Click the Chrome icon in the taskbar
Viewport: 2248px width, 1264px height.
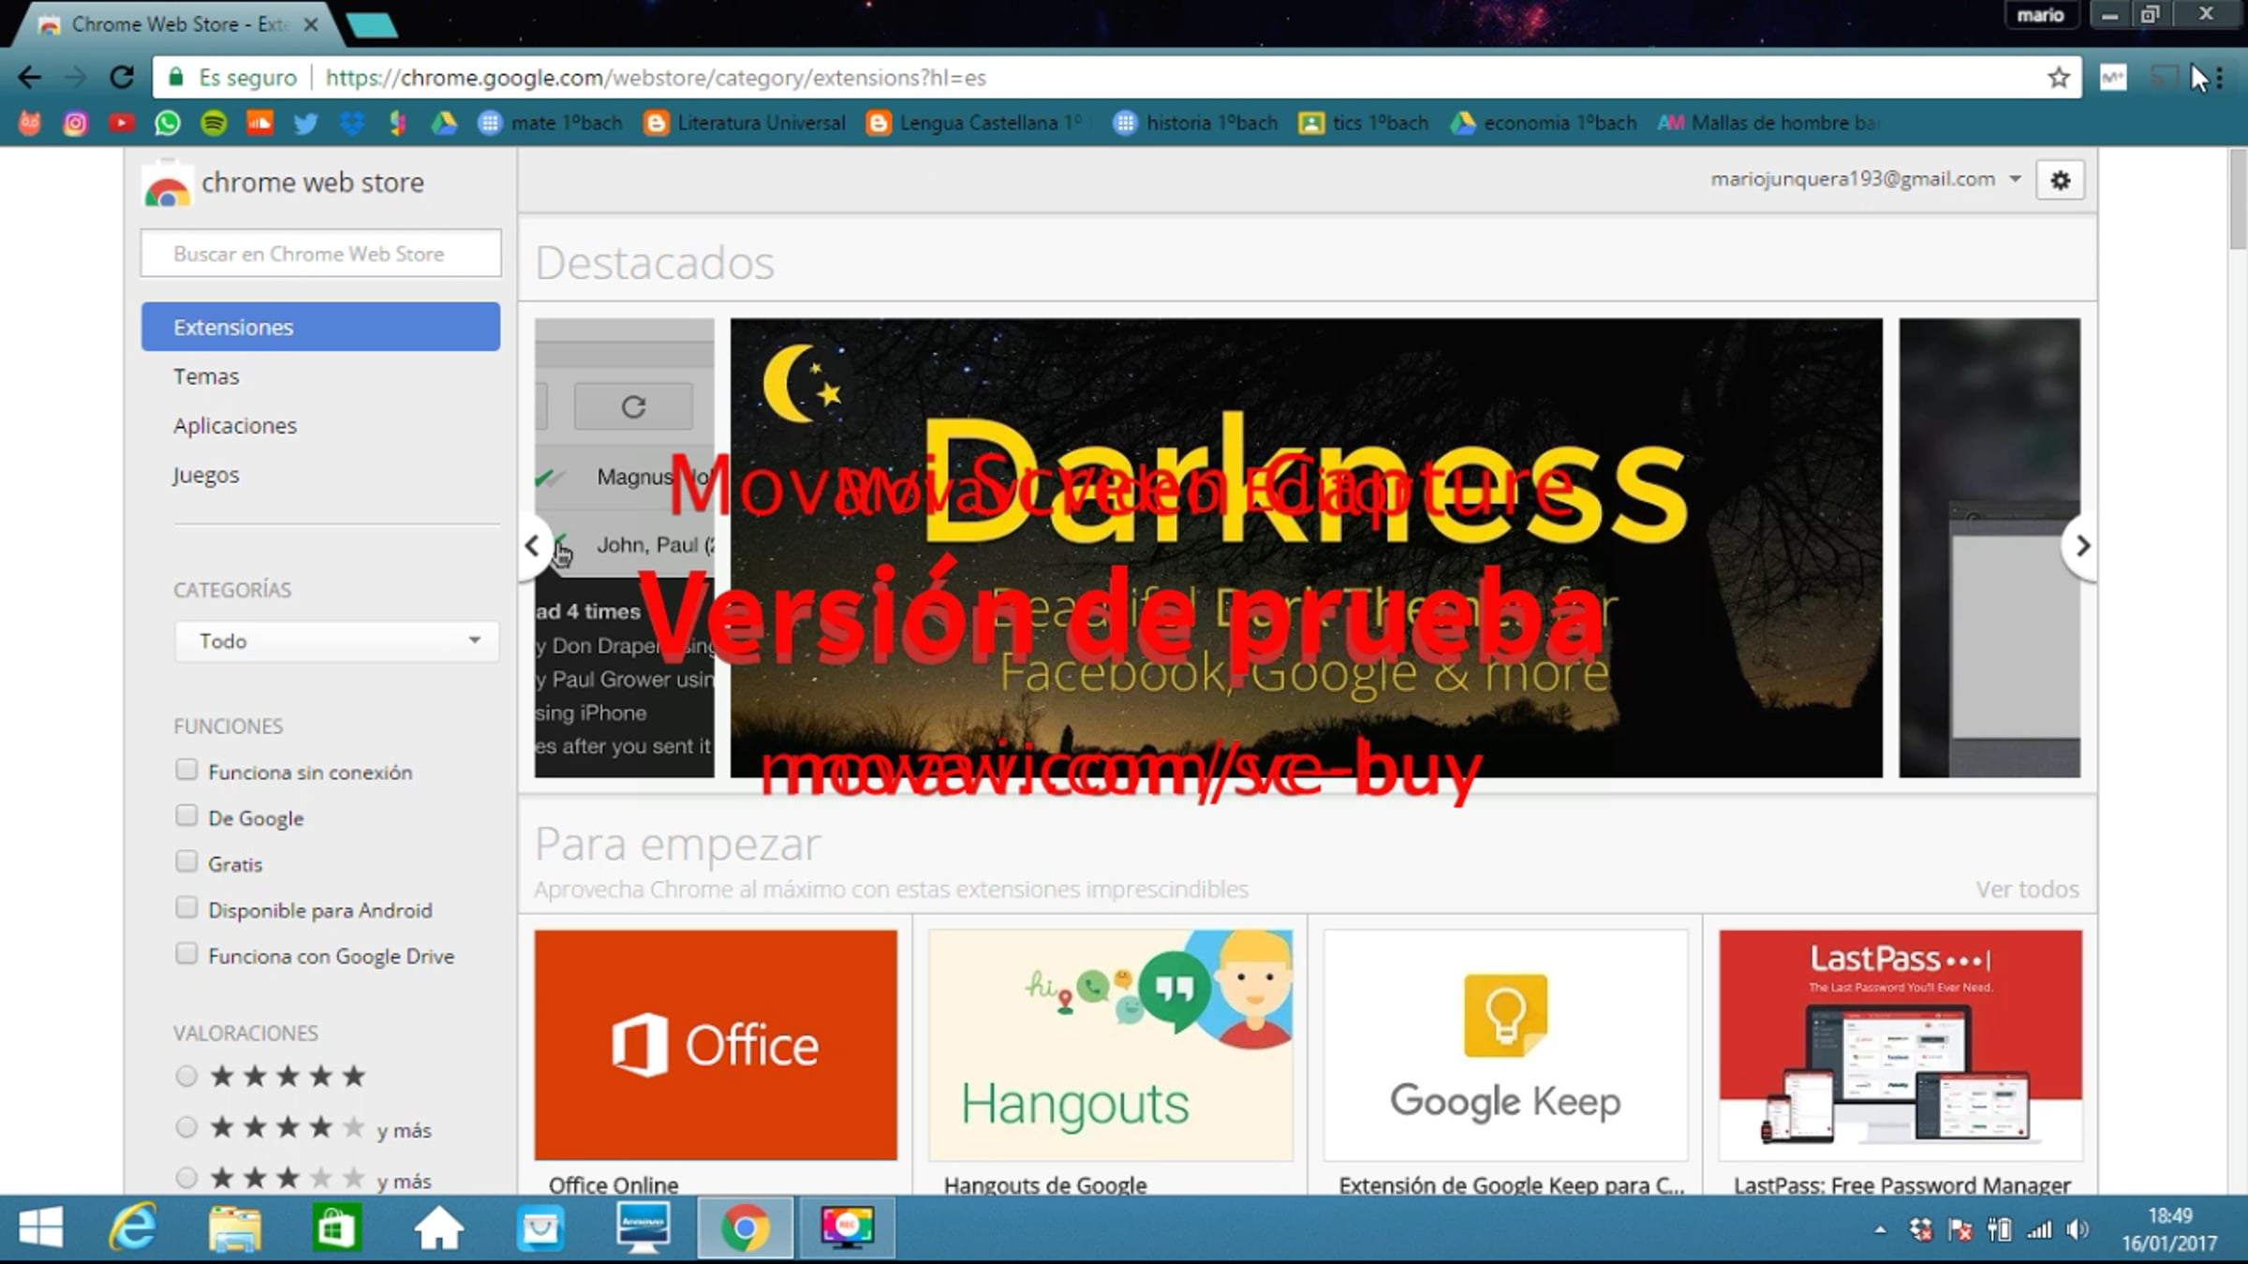746,1227
